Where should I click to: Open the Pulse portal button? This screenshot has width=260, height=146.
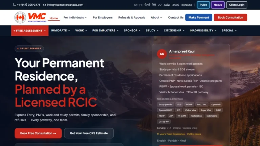pyautogui.click(x=203, y=5)
